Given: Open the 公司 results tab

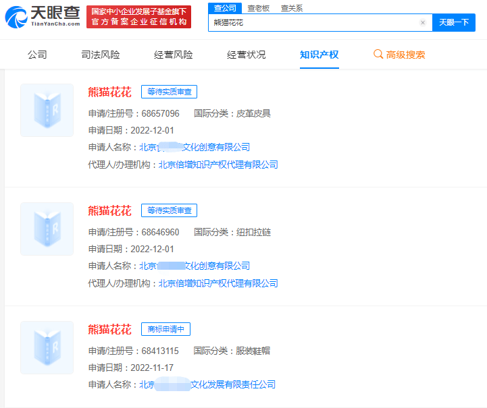Looking at the screenshot, I should click(x=37, y=55).
